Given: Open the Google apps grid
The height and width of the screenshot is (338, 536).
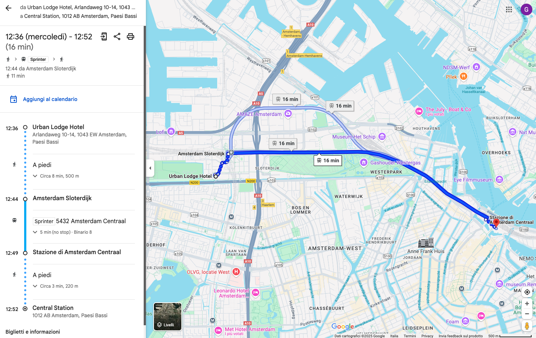Looking at the screenshot, I should click(509, 9).
